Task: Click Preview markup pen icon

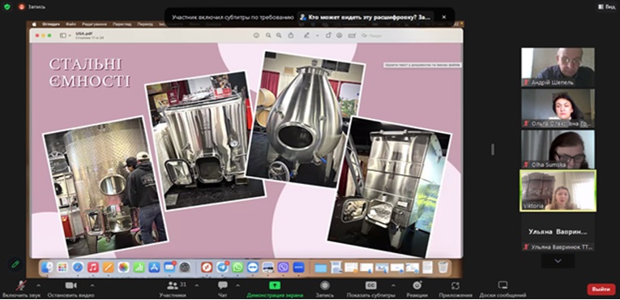Action: [x=306, y=36]
